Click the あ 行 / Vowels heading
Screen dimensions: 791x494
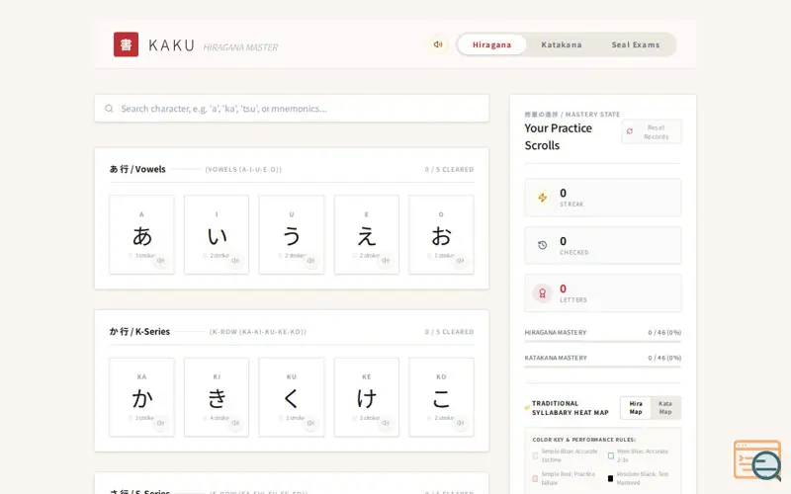[137, 169]
